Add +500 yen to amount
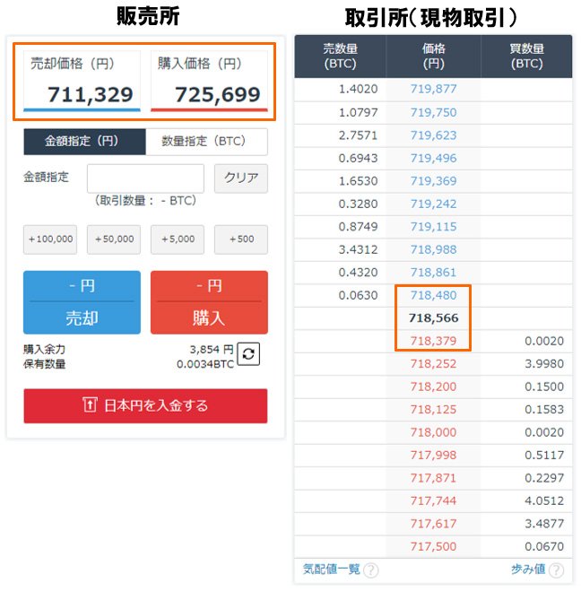This screenshot has width=581, height=591. (241, 239)
